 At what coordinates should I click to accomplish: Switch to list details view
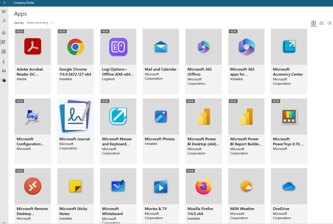coord(321,23)
